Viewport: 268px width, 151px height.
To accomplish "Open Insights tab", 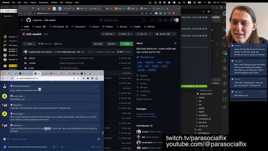I will [x=136, y=27].
